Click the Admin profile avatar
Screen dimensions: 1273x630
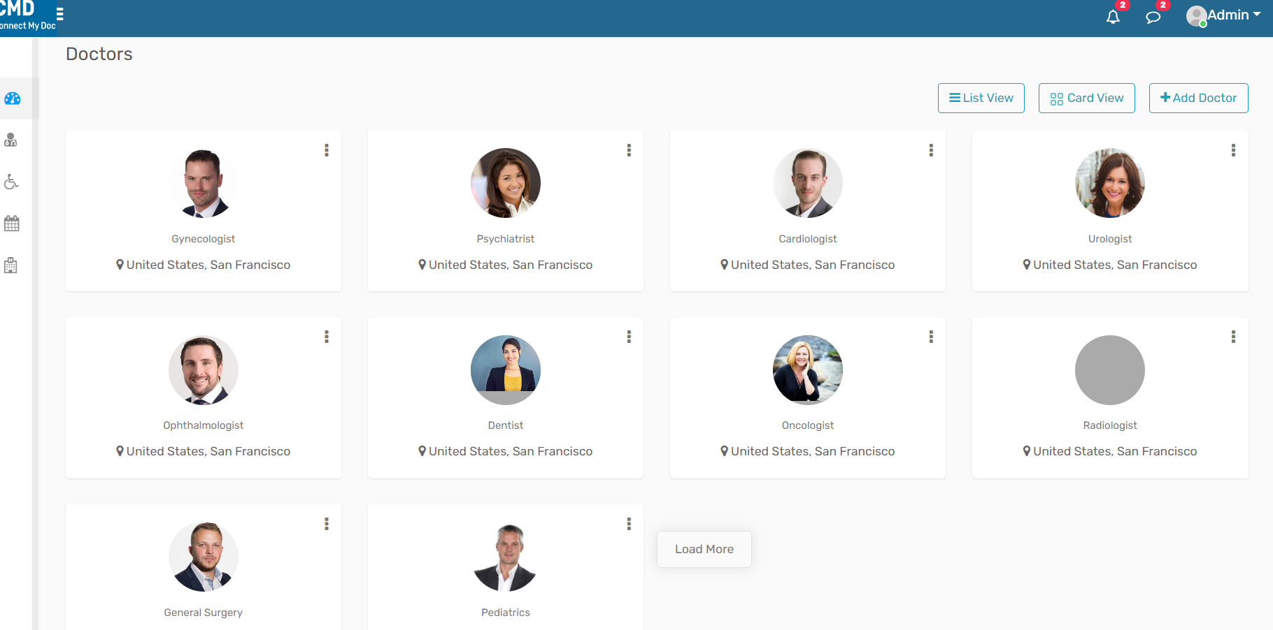click(x=1196, y=15)
